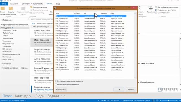Open the Отправленные sent folder
The width and height of the screenshot is (181, 102).
(x=8, y=44)
